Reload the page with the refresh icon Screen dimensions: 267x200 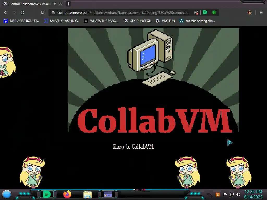pos(22,12)
